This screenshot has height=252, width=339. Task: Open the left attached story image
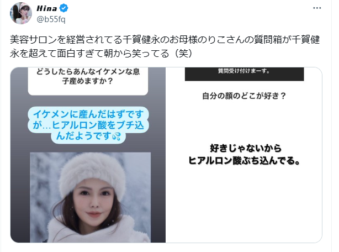click(x=88, y=155)
